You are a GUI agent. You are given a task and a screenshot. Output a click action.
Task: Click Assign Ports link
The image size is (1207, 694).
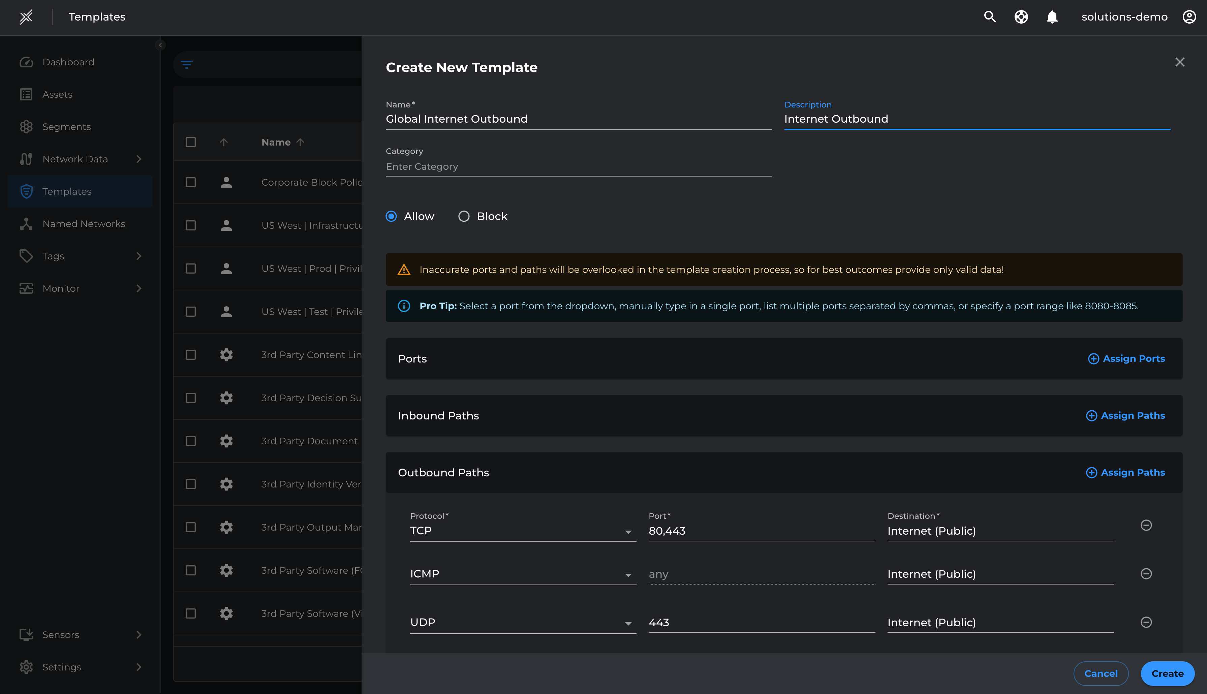[x=1126, y=358]
